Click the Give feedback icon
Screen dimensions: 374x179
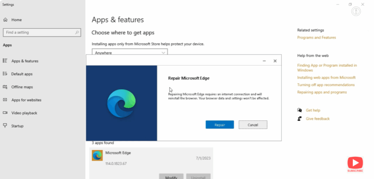(300, 118)
